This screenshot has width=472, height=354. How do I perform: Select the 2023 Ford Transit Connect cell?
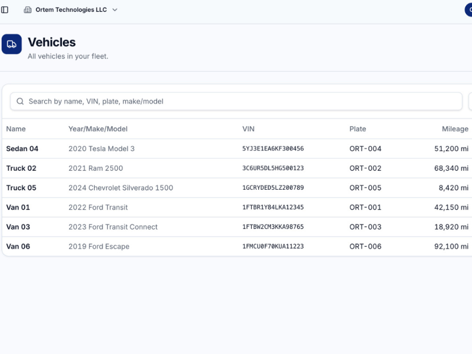(x=113, y=227)
